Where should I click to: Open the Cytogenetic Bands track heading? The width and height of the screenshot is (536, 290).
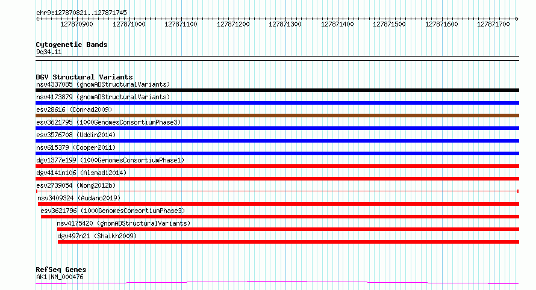(72, 45)
